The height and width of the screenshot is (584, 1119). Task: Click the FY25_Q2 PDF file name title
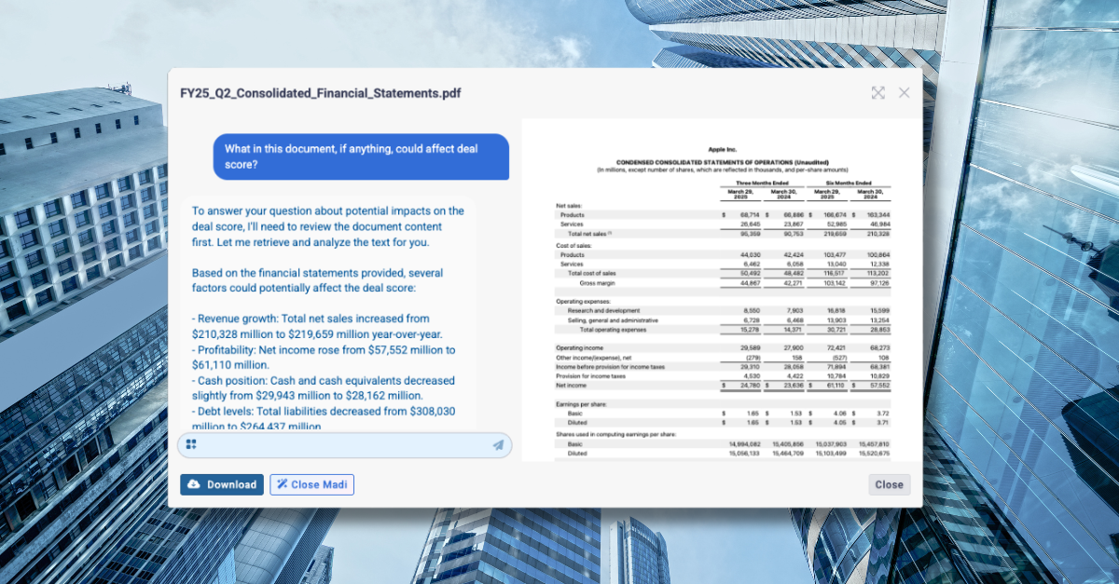point(321,93)
